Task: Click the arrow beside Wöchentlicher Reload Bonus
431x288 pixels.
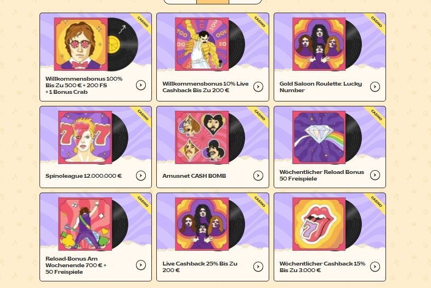Action: click(375, 176)
